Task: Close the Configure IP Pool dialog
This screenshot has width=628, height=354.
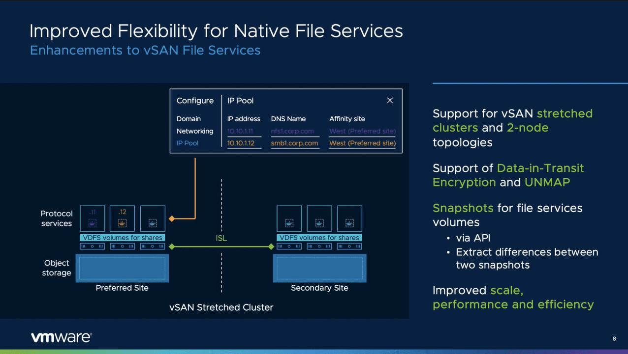Action: [x=390, y=101]
